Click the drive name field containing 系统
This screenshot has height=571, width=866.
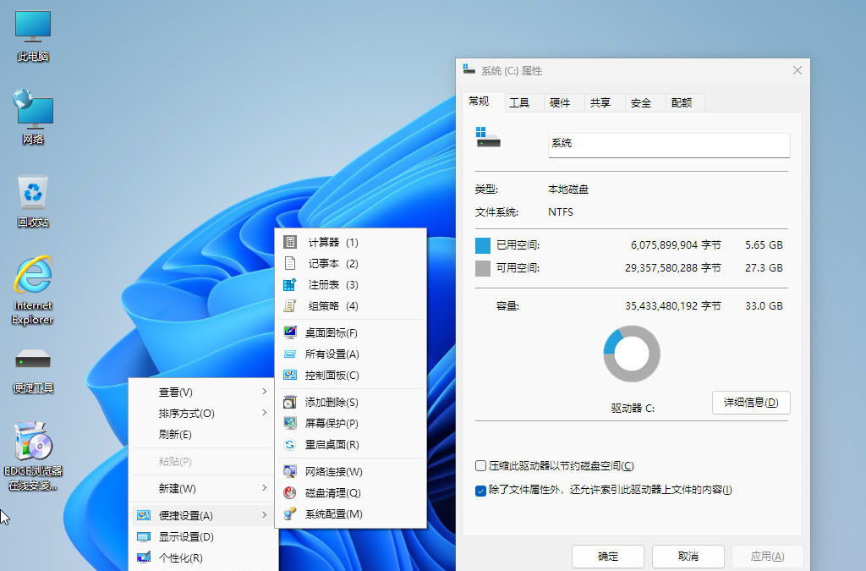pos(669,145)
